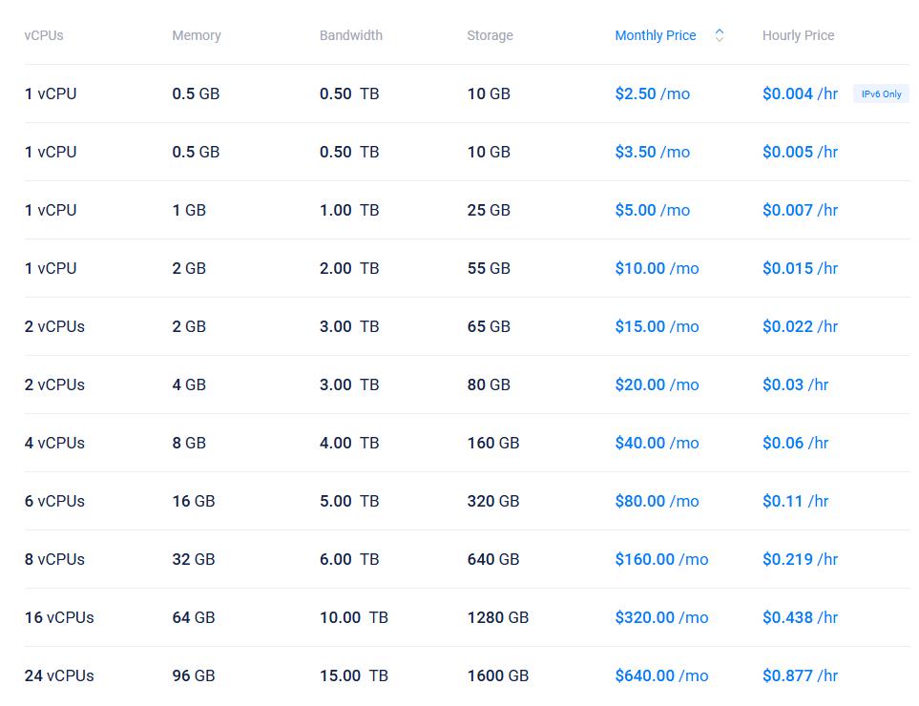Click the vCPUs column header
This screenshot has height=706, width=919.
coord(44,35)
